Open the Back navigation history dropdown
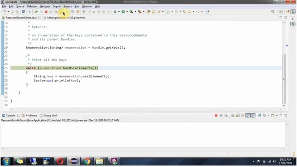297x167 pixels. pos(194,12)
